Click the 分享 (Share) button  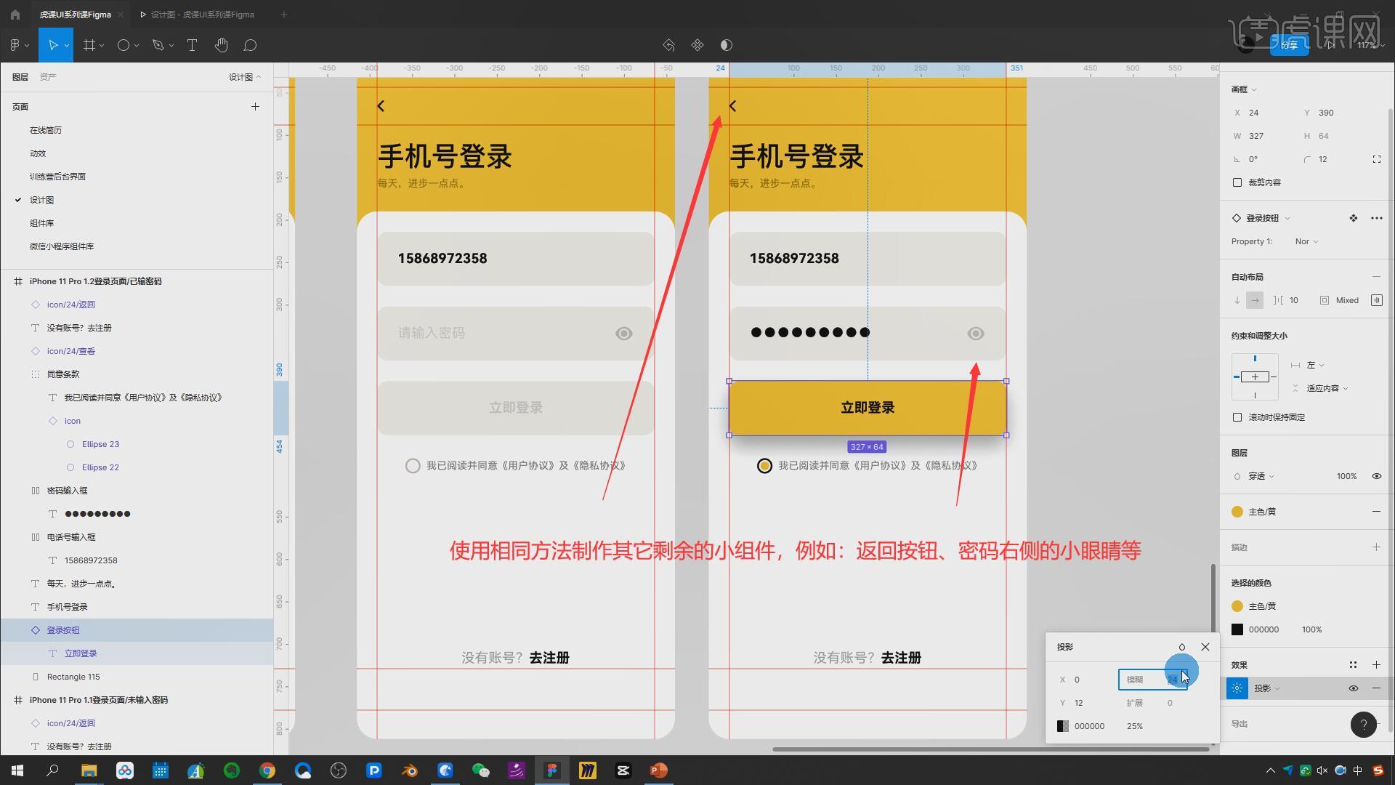click(x=1290, y=45)
